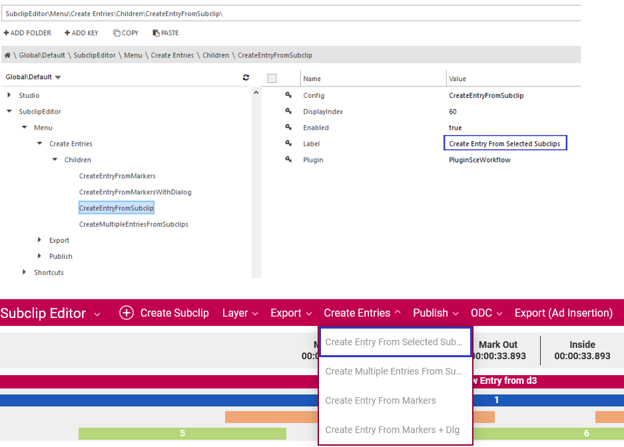Click the path input field at top

click(290, 13)
